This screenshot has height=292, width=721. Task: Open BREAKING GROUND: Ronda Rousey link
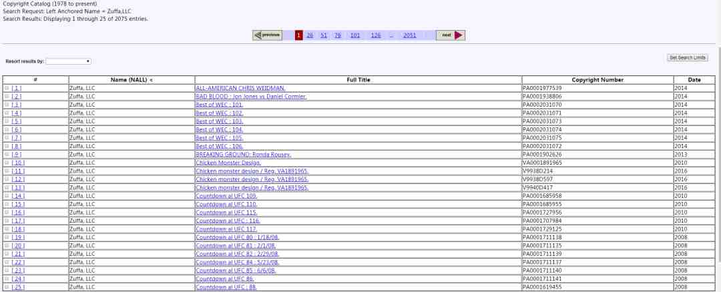[243, 154]
